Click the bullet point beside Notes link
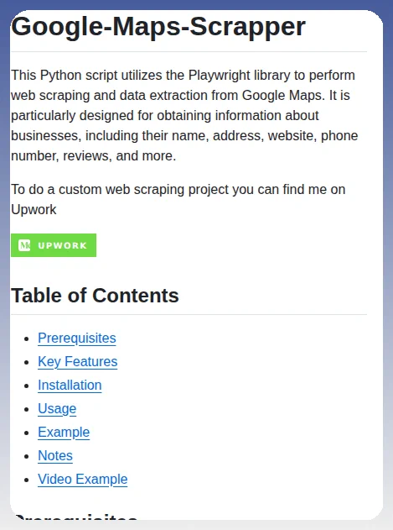This screenshot has height=530, width=393. coord(27,456)
